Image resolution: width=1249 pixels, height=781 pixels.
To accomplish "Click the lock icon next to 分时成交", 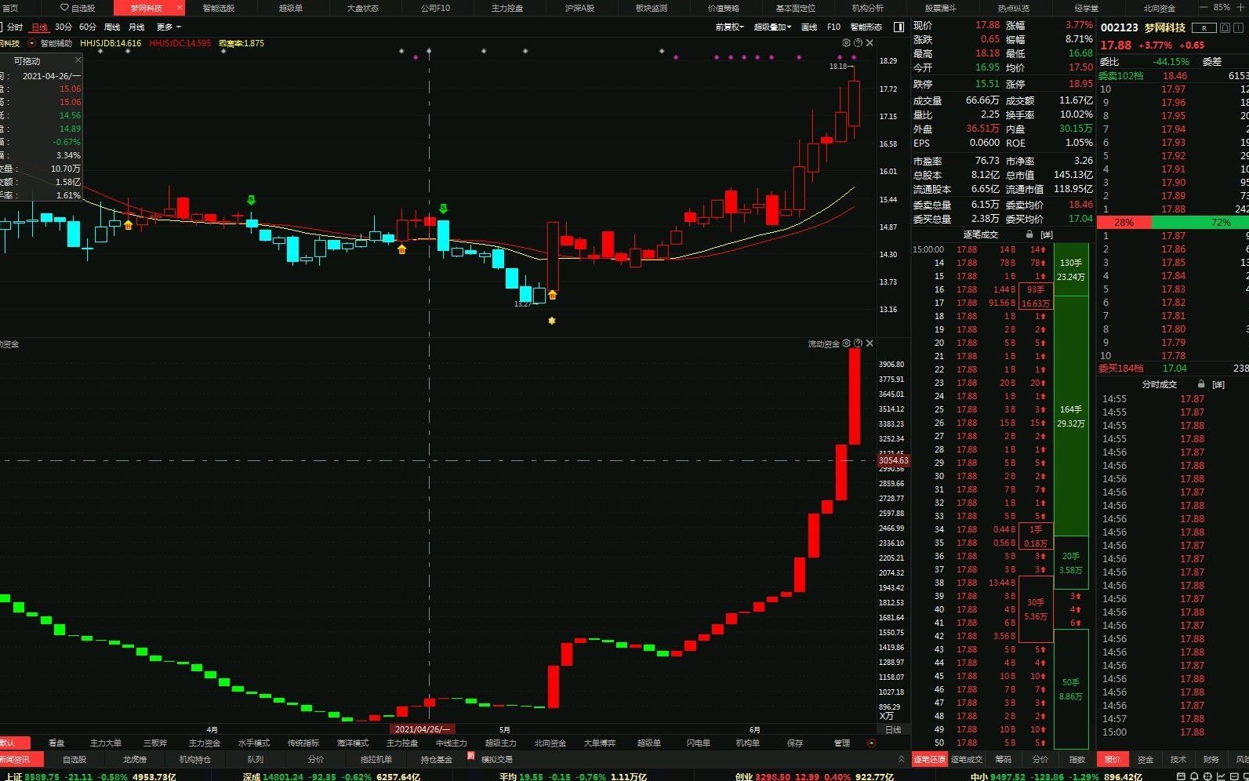I will pyautogui.click(x=1200, y=384).
